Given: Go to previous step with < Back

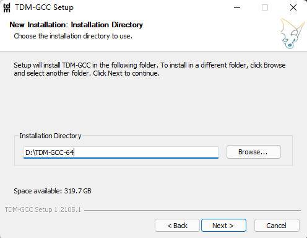Looking at the screenshot, I should (177, 226).
